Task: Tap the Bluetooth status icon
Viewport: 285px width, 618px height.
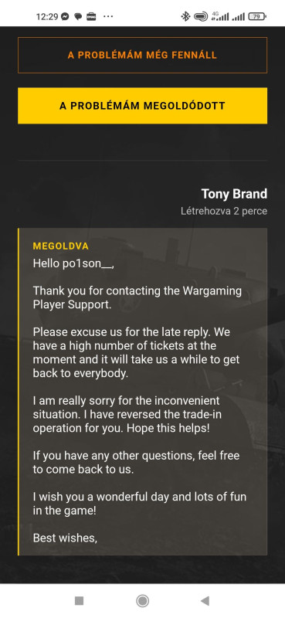Action: click(x=185, y=16)
